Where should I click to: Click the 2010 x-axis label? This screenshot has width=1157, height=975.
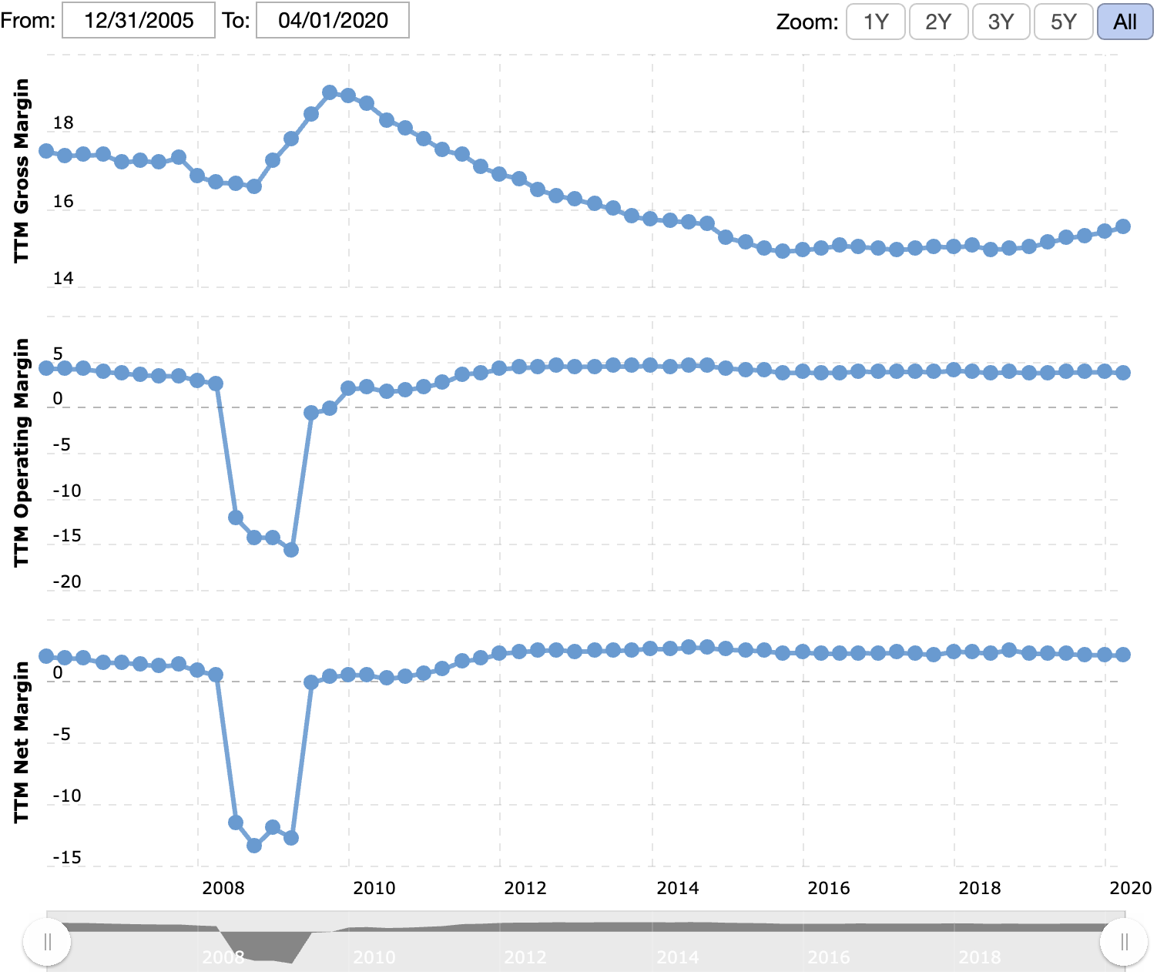pyautogui.click(x=374, y=888)
